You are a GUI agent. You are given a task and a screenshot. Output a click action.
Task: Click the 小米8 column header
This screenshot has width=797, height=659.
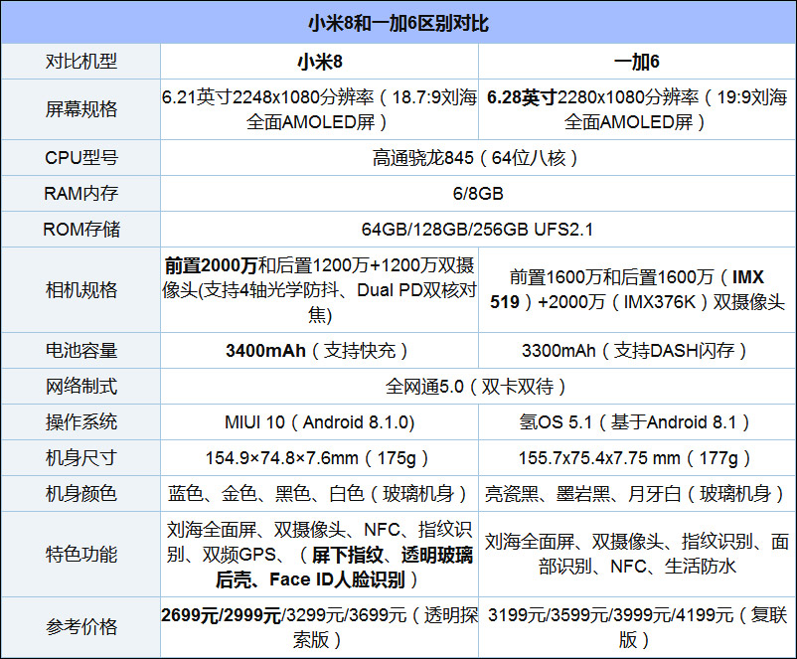(x=319, y=62)
